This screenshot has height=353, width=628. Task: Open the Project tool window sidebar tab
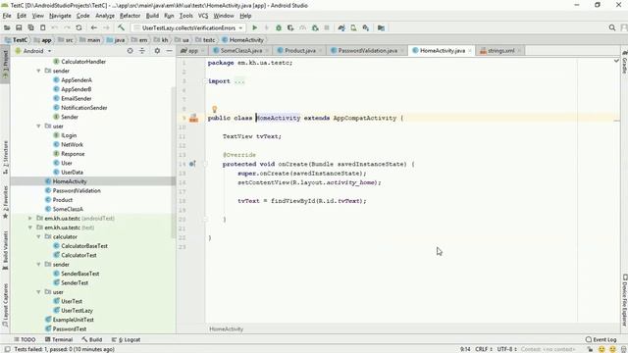point(5,64)
